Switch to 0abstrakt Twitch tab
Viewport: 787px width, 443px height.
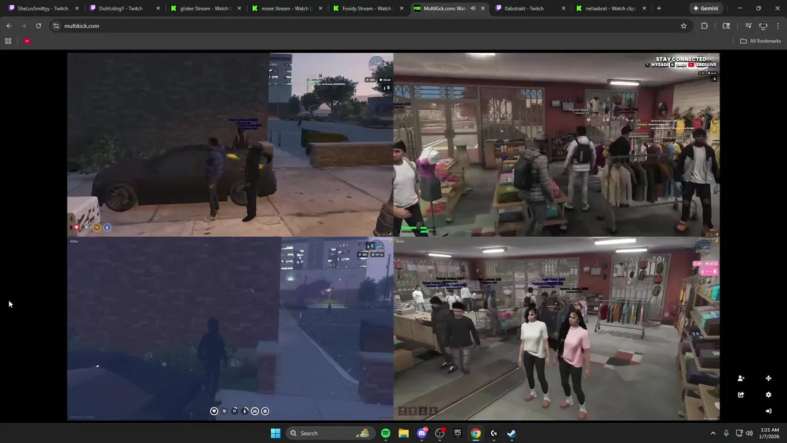coord(529,9)
